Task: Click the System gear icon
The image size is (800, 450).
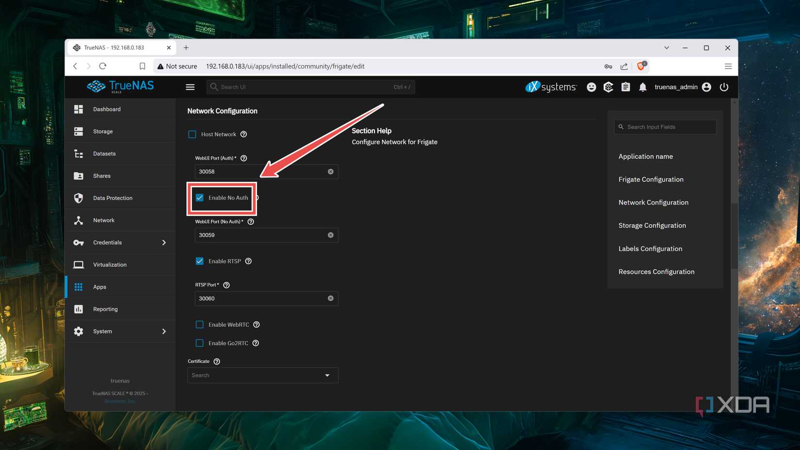Action: pyautogui.click(x=79, y=331)
